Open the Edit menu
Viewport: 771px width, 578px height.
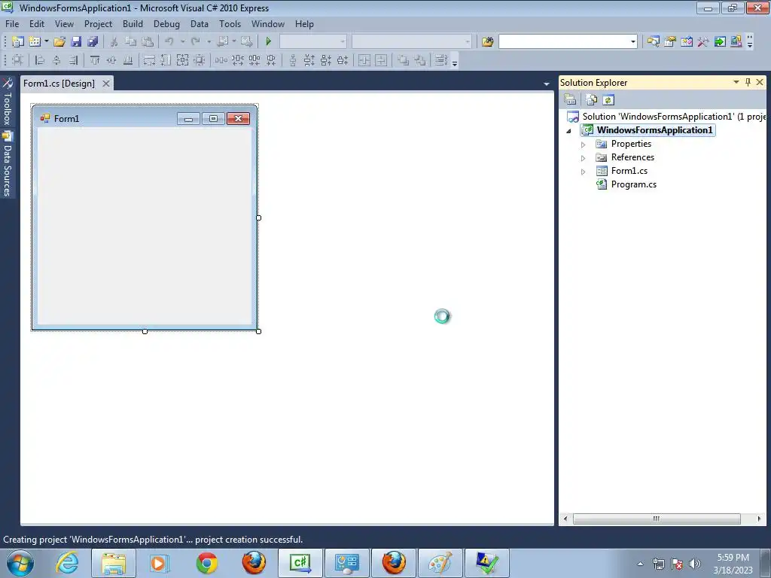pyautogui.click(x=37, y=24)
